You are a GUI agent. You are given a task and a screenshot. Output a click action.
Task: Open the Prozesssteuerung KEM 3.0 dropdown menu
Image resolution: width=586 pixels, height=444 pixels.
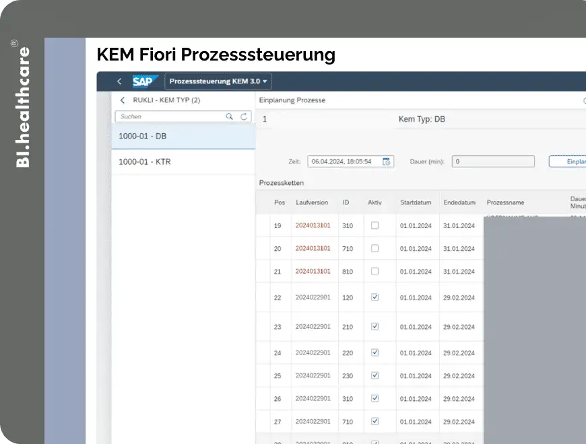[x=218, y=81]
